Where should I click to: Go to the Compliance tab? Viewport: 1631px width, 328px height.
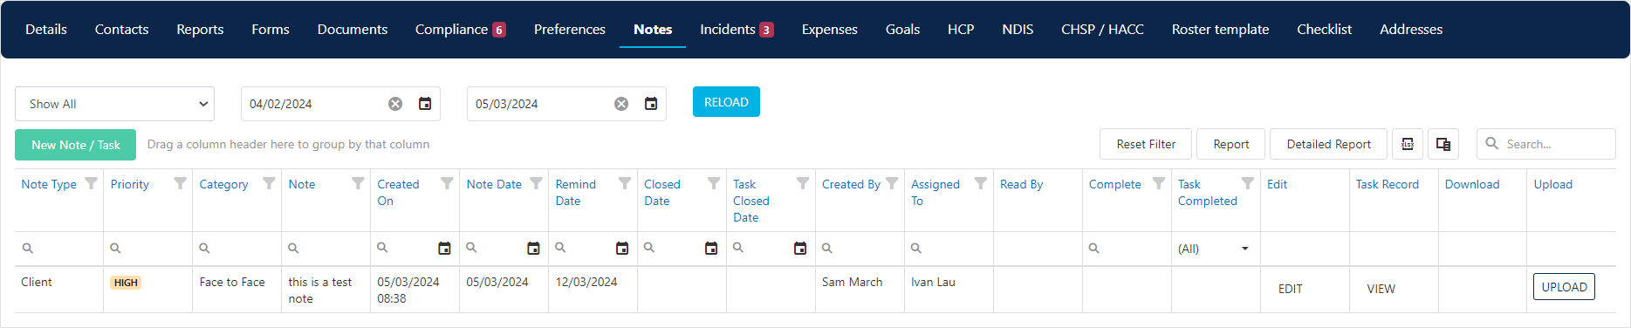coord(461,30)
